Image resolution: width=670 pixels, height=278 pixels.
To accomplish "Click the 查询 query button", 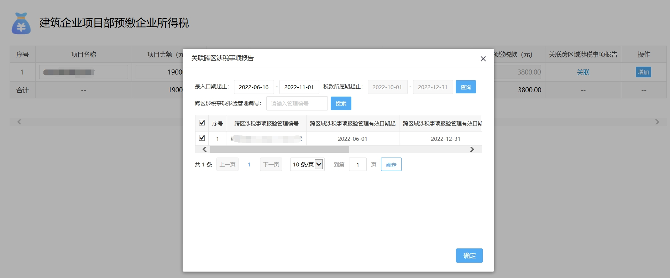I will coord(466,87).
